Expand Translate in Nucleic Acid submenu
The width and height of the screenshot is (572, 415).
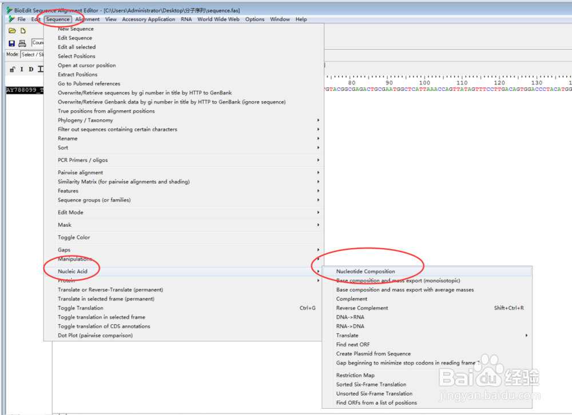[427, 335]
